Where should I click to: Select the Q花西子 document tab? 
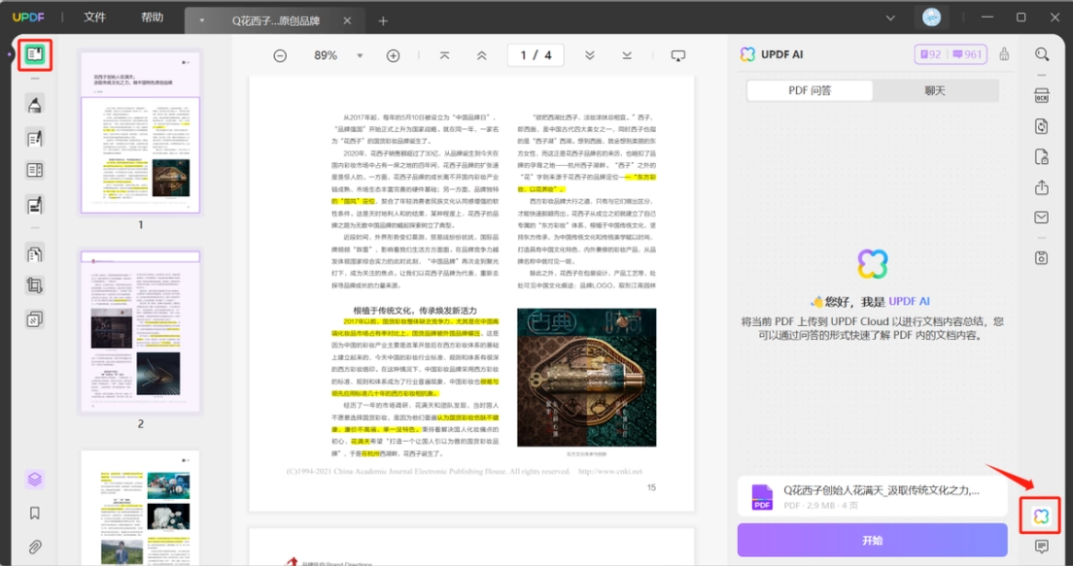[275, 20]
